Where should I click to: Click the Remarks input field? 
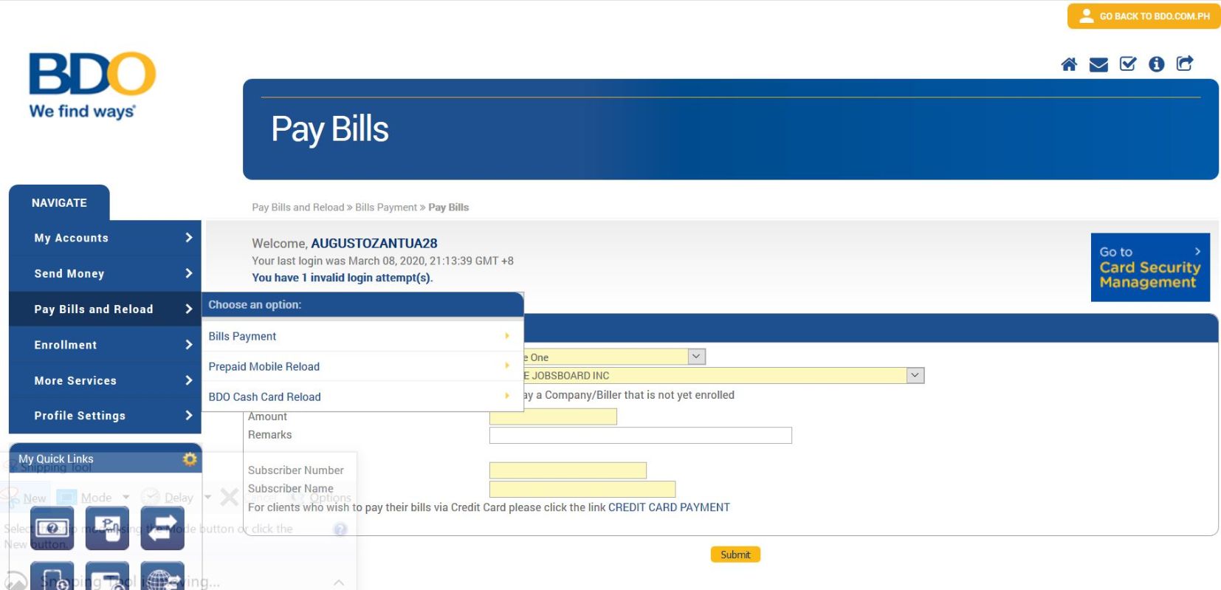(641, 435)
